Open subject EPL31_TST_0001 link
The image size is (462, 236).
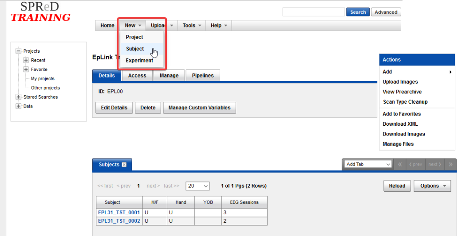pyautogui.click(x=119, y=213)
